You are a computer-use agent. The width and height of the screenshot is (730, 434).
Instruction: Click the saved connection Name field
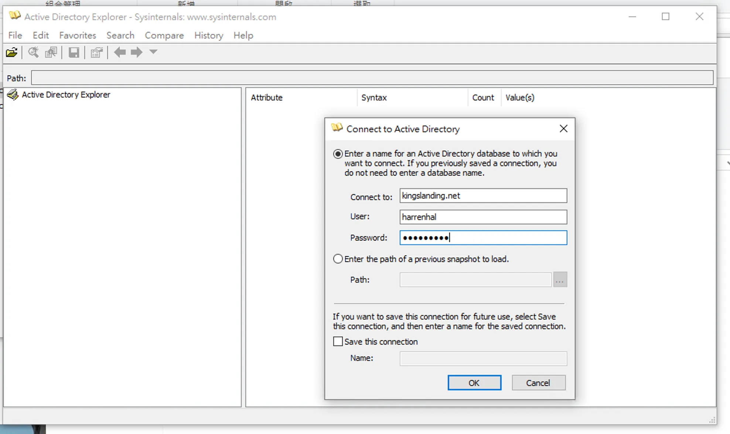(x=483, y=358)
